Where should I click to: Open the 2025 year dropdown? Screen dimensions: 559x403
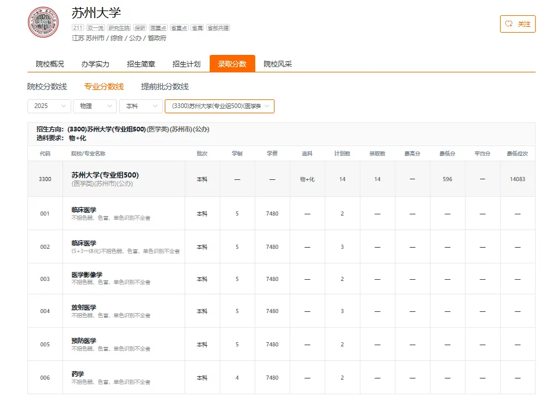pos(49,106)
